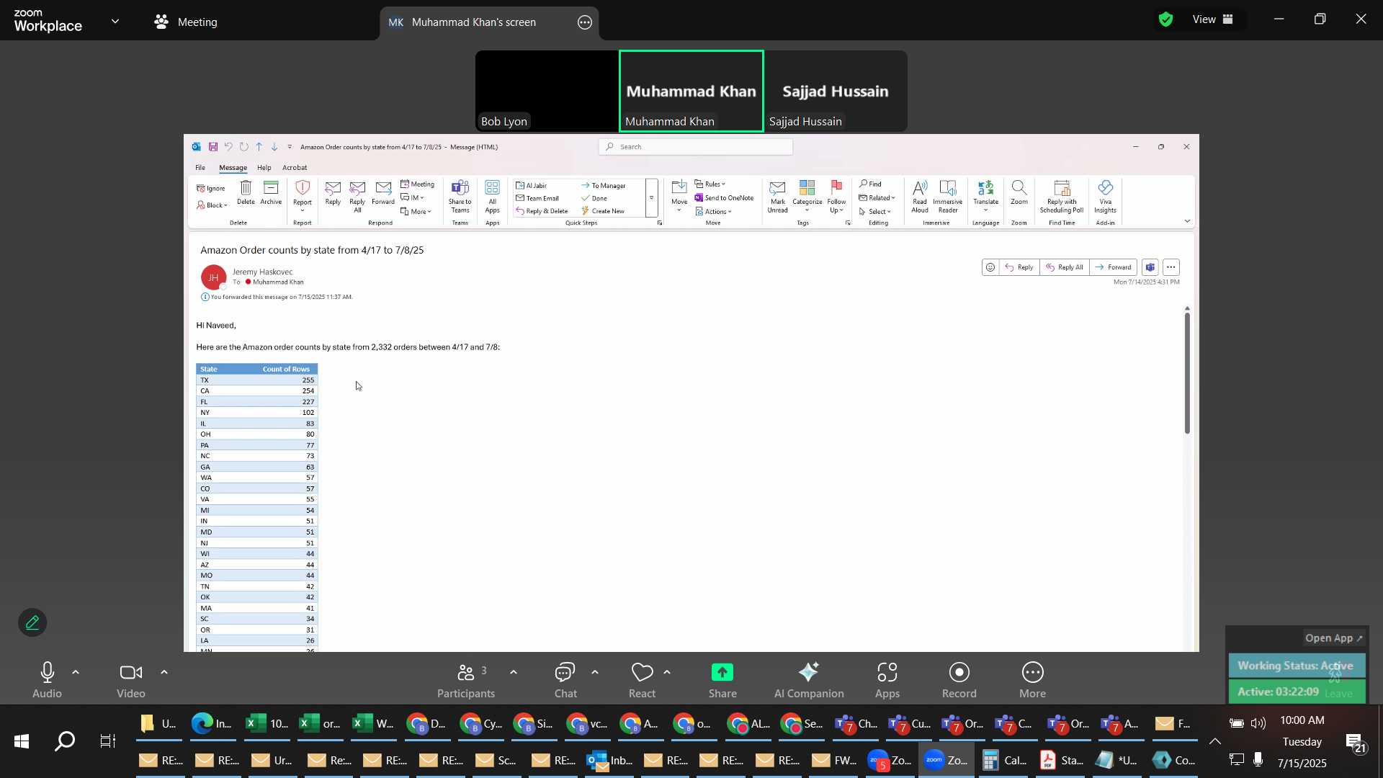The image size is (1383, 778).
Task: Open All Apps in ribbon
Action: click(x=493, y=196)
